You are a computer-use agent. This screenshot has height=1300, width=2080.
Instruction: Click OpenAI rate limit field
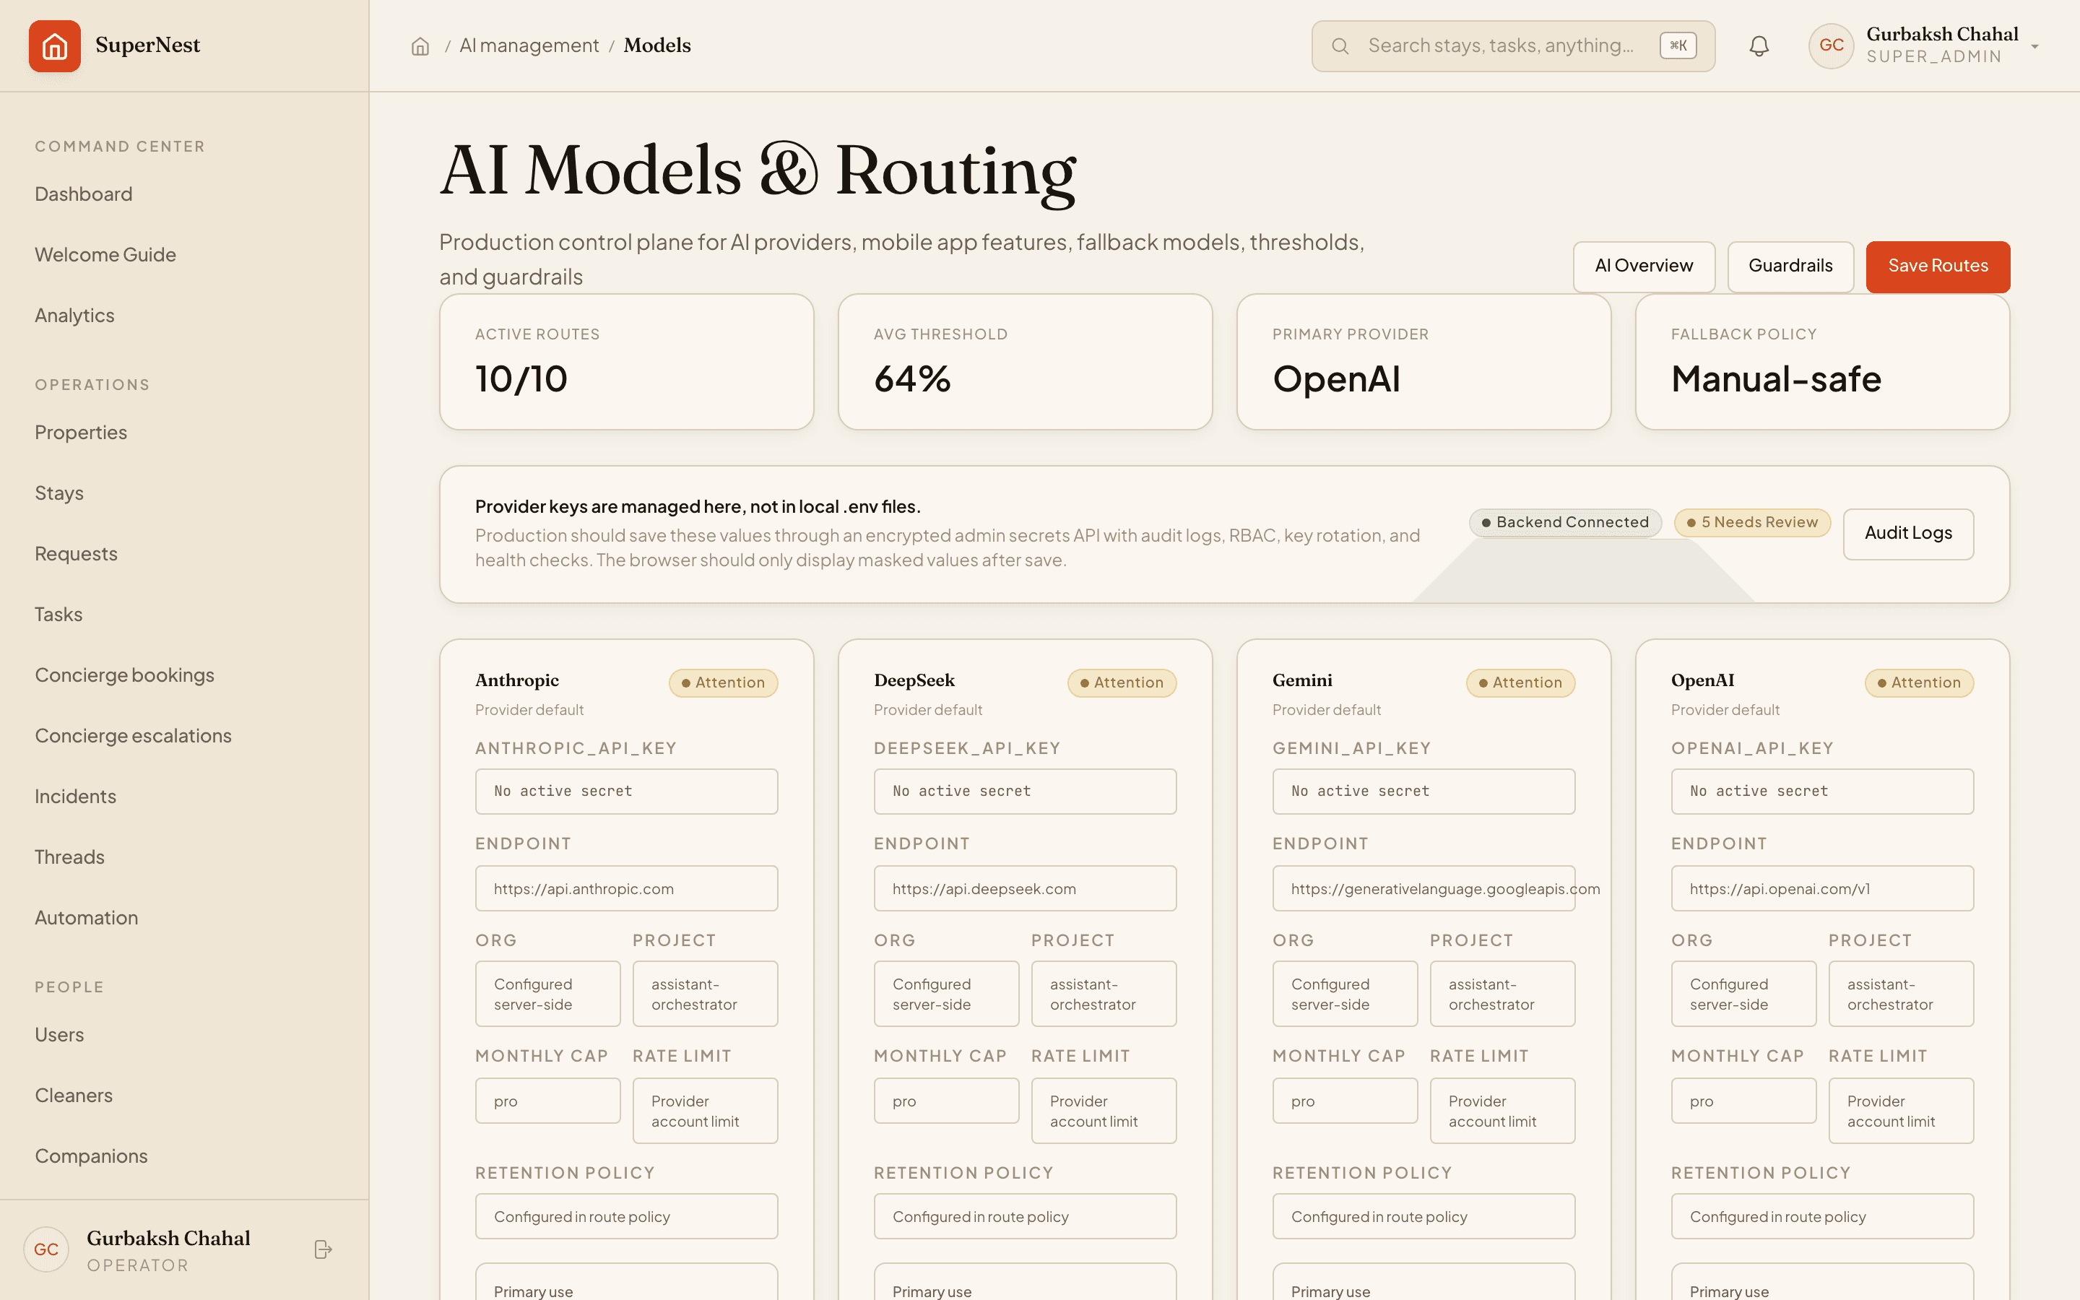click(1901, 1111)
